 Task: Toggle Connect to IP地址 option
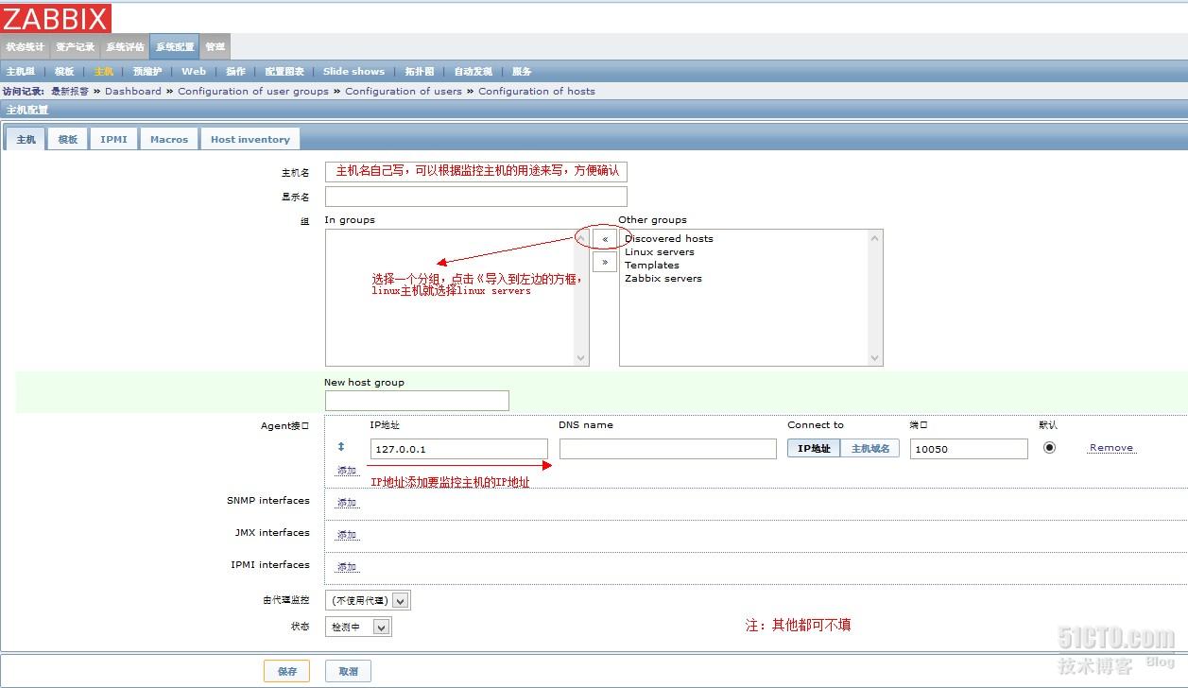pyautogui.click(x=814, y=448)
